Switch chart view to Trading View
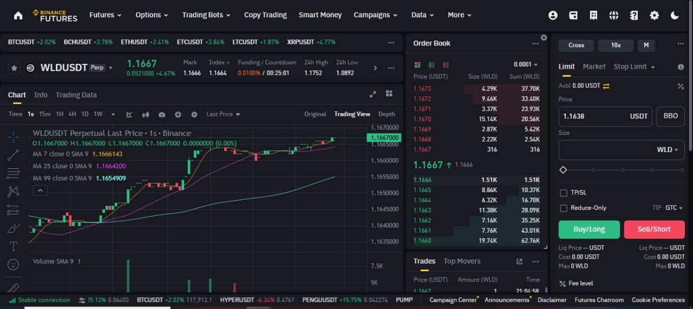The width and height of the screenshot is (693, 309). pyautogui.click(x=352, y=114)
